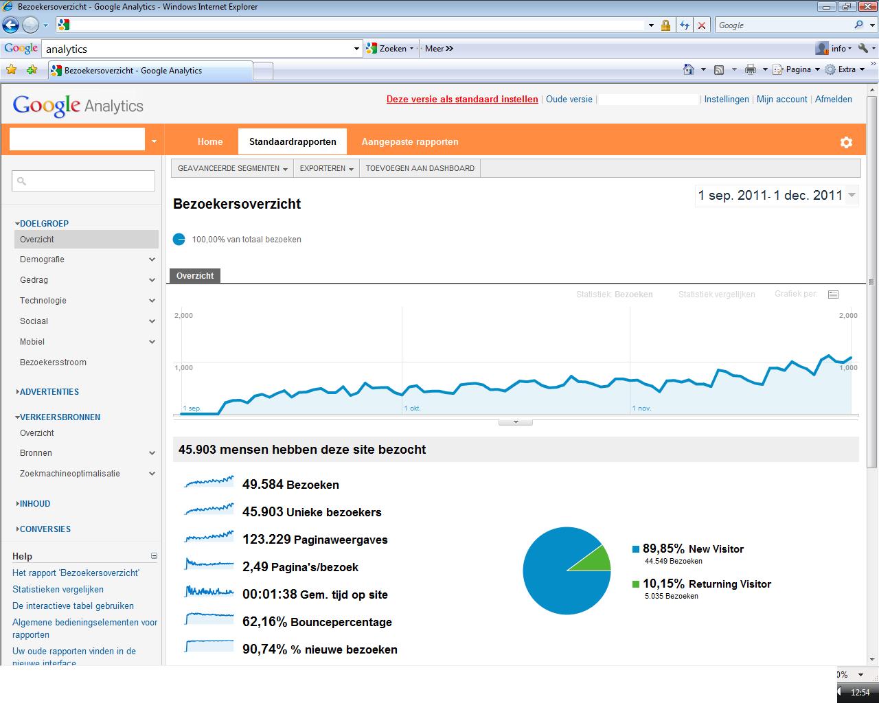Expand the Technologie submenu
The width and height of the screenshot is (879, 703).
[152, 301]
